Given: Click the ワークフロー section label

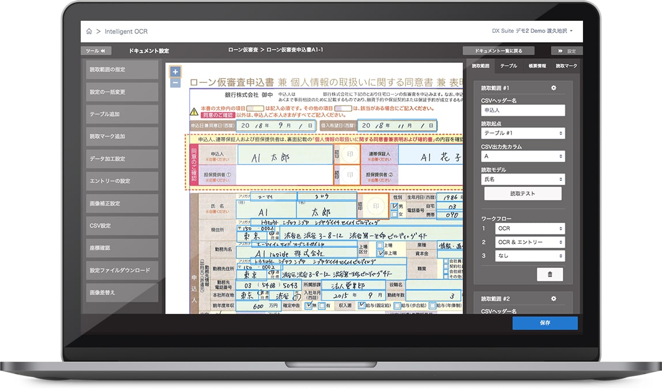Looking at the screenshot, I should 496,218.
